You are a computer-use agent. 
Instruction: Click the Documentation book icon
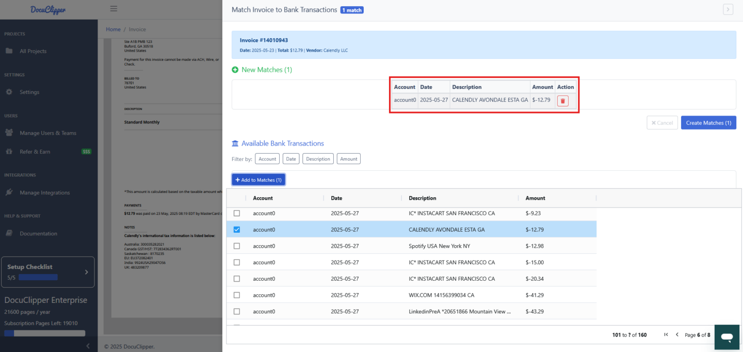[x=9, y=233]
